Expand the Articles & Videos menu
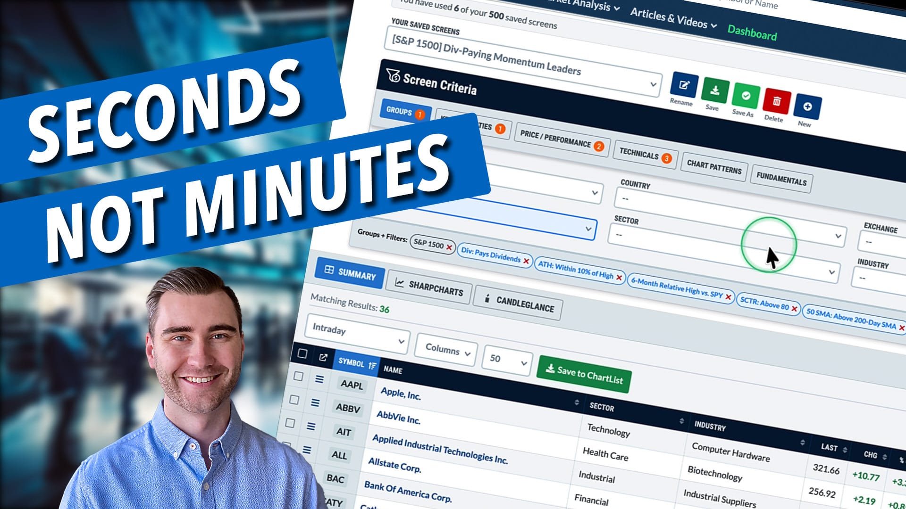Screen dimensions: 906x509 pyautogui.click(x=673, y=18)
